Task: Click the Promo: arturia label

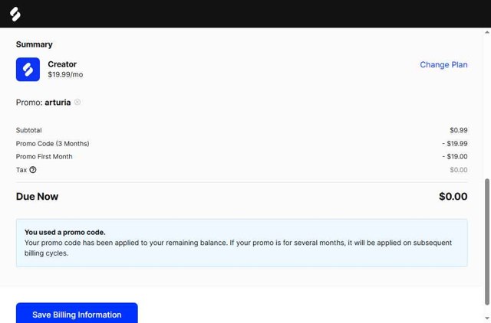Action: [x=43, y=103]
